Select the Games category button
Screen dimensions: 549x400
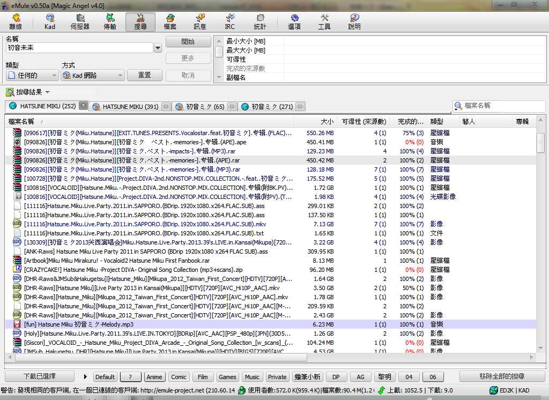point(227,377)
